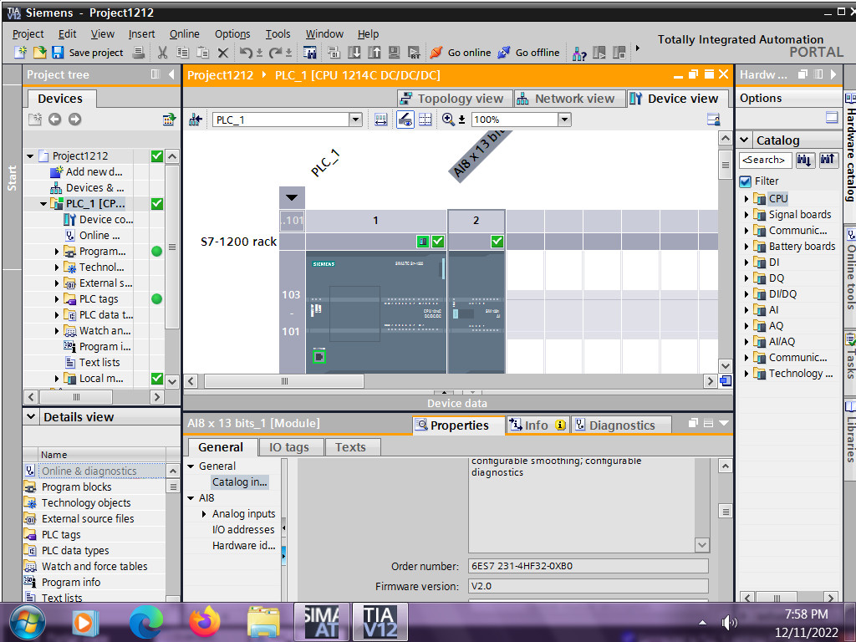The width and height of the screenshot is (856, 642).
Task: Click the show module labels icon
Action: 405,120
